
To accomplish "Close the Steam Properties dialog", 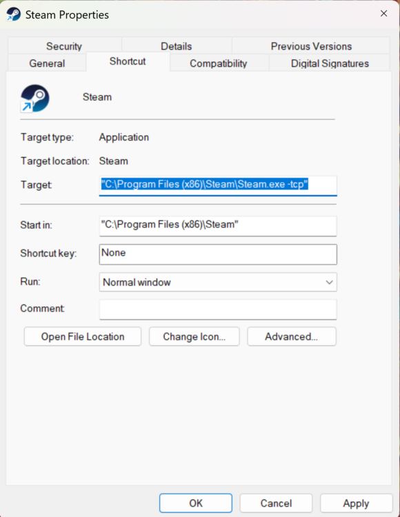I will tap(383, 14).
